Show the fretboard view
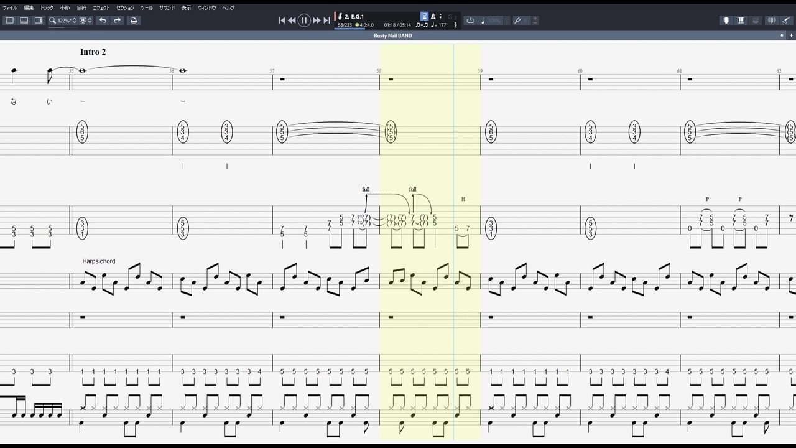The height and width of the screenshot is (448, 796). (x=726, y=21)
